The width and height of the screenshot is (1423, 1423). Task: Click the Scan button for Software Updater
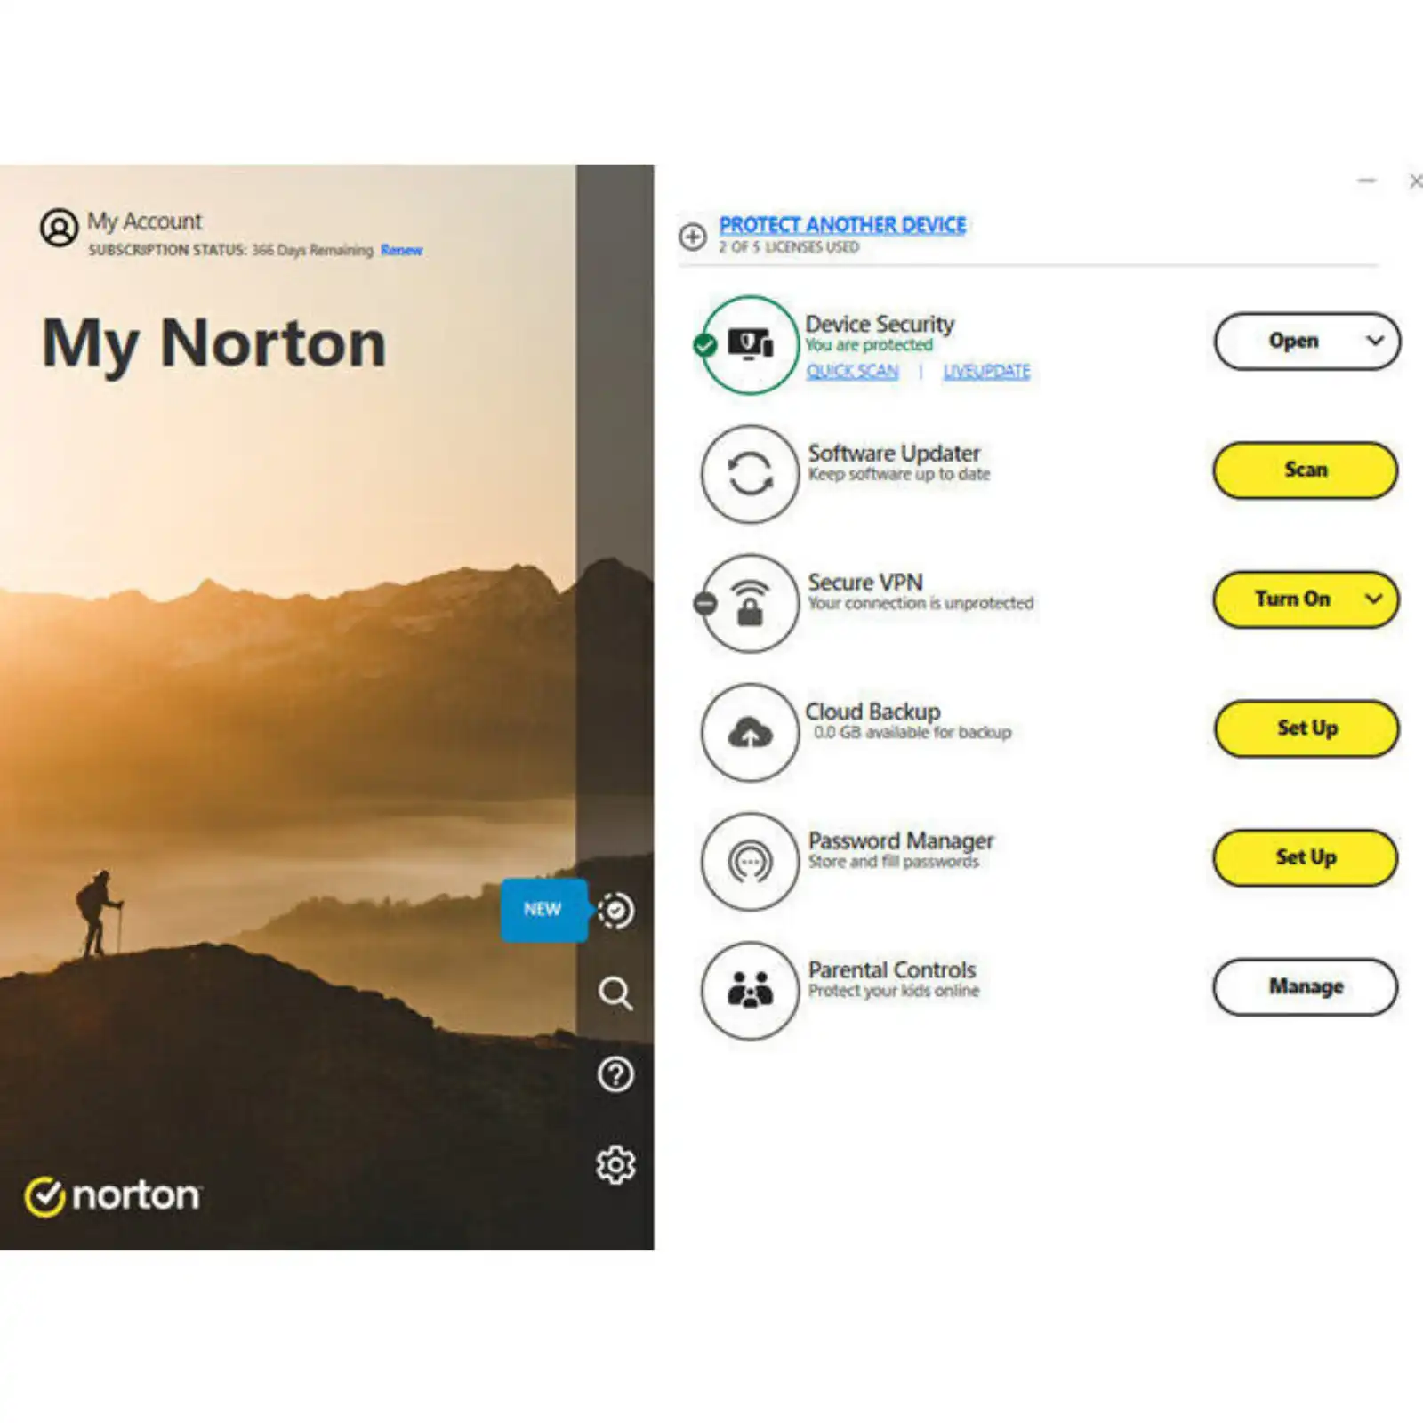pyautogui.click(x=1306, y=470)
